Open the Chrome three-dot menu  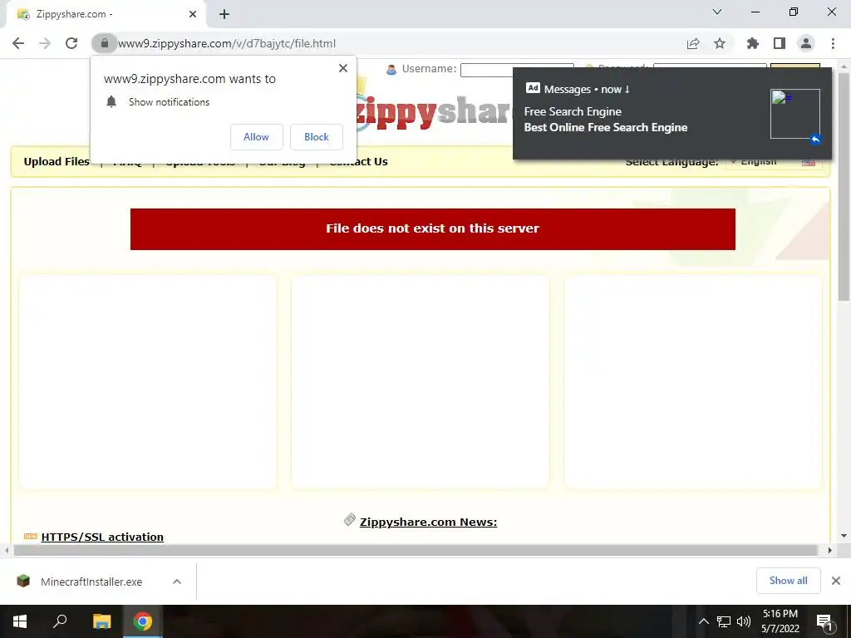point(833,43)
